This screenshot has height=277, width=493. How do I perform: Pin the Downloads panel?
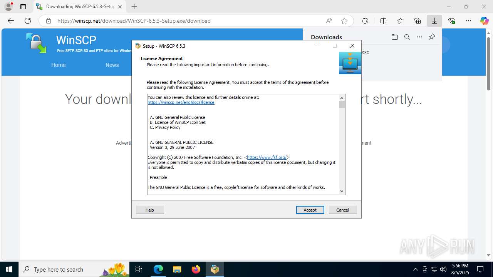(x=432, y=37)
